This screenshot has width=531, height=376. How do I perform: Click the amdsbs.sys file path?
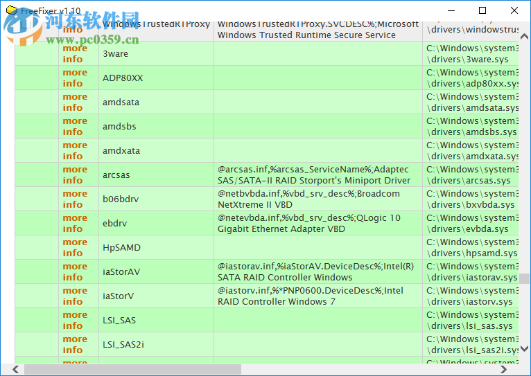point(472,126)
